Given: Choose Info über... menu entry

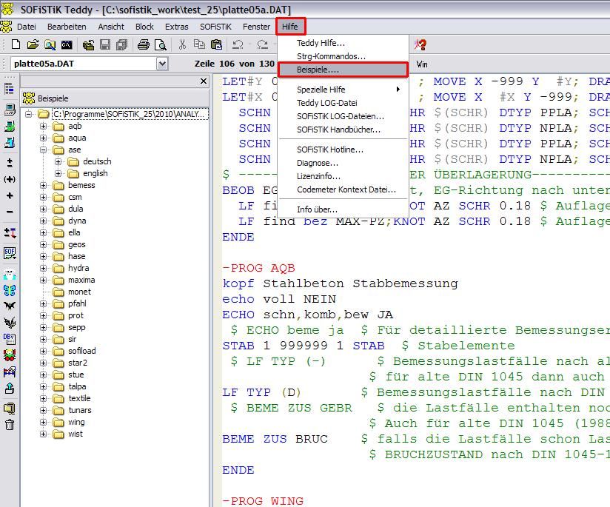Looking at the screenshot, I should [x=343, y=209].
